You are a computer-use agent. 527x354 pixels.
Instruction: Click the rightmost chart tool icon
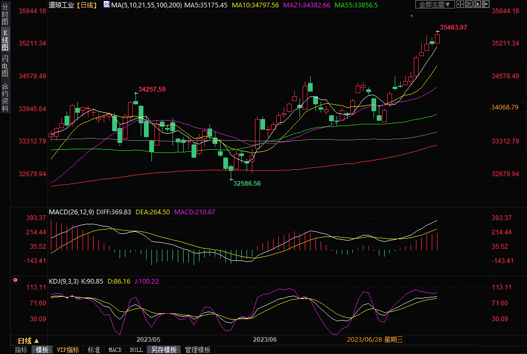pyautogui.click(x=486, y=4)
